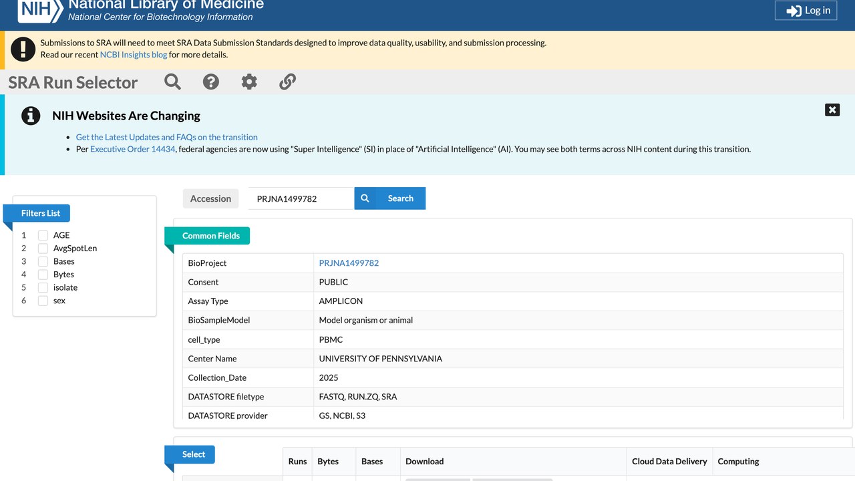The image size is (855, 481).
Task: Tick the Bytes filter checkbox
Action: pyautogui.click(x=43, y=275)
